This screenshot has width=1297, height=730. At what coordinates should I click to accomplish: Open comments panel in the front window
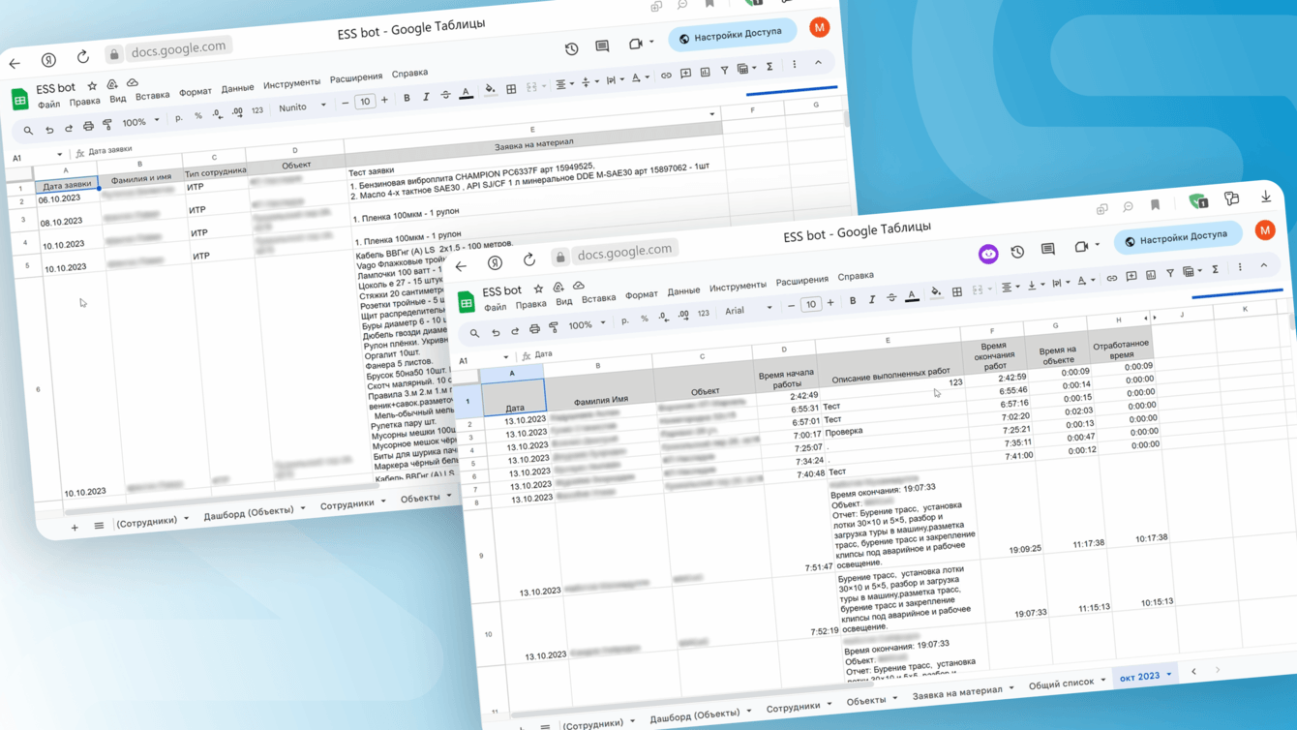pos(1048,250)
